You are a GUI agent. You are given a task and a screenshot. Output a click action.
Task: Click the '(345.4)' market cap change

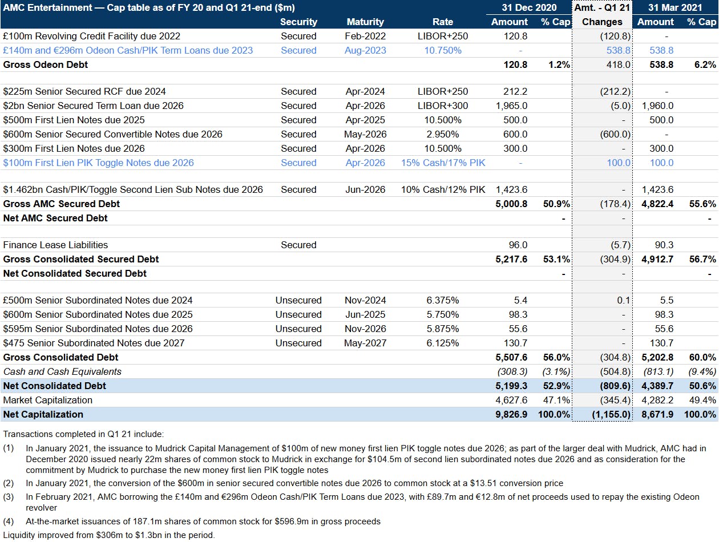coord(616,400)
